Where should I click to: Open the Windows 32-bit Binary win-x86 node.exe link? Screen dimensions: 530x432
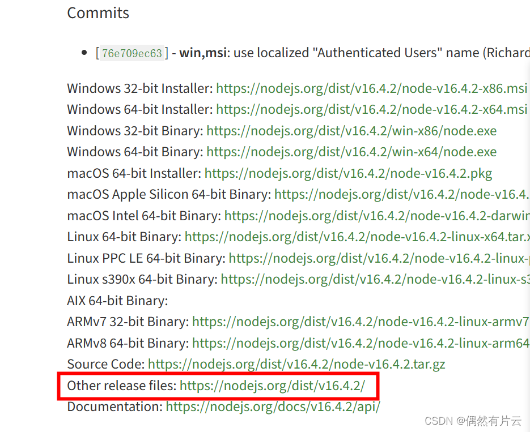pyautogui.click(x=351, y=131)
